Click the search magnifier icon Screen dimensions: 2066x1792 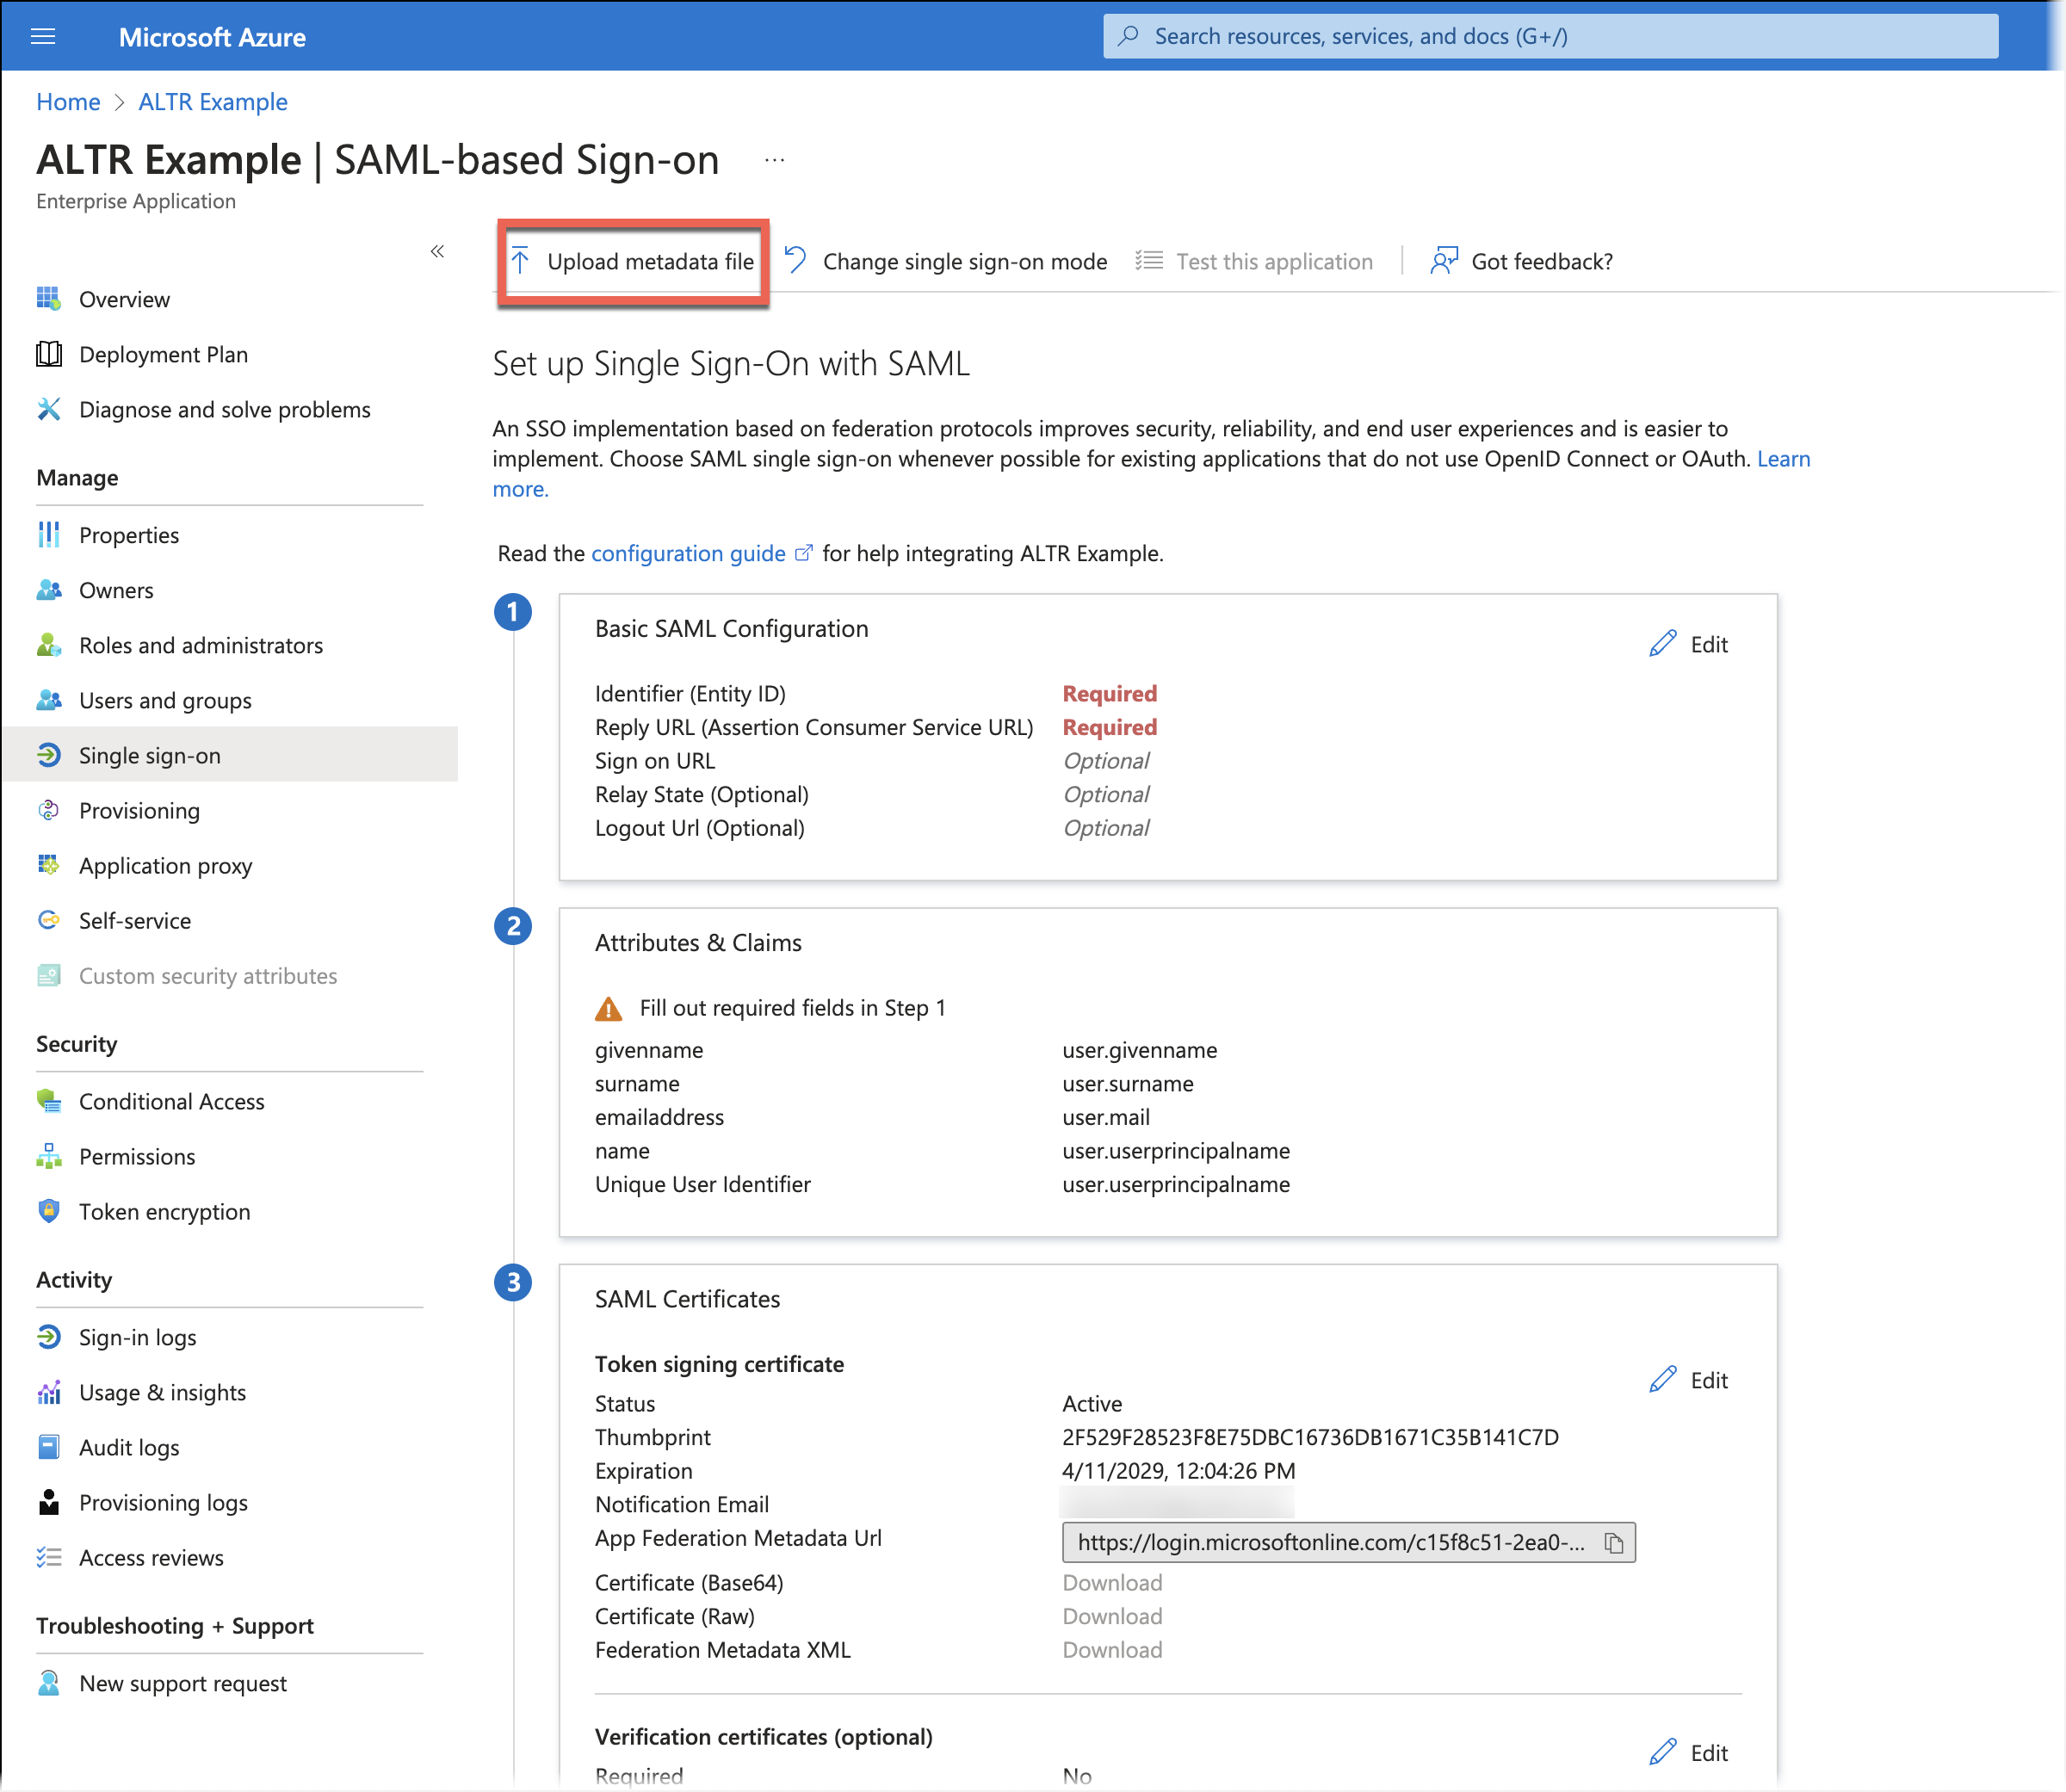point(1129,36)
